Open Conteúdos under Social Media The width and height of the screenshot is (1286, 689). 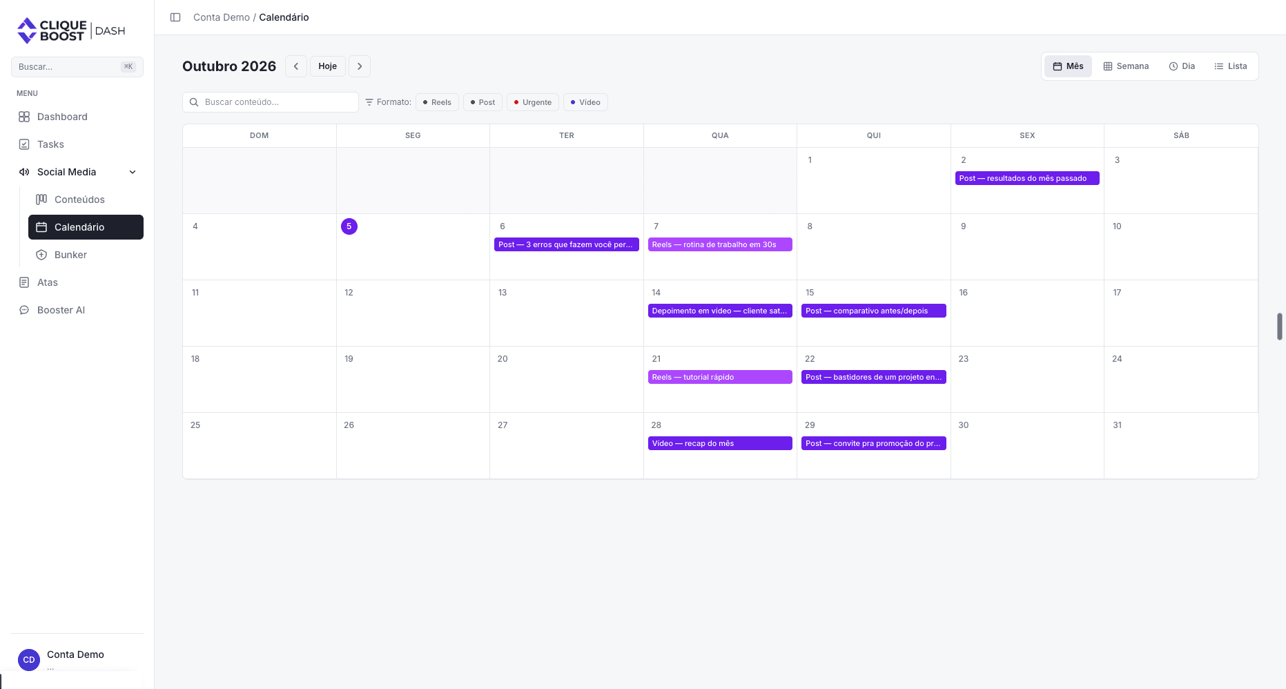[86, 200]
